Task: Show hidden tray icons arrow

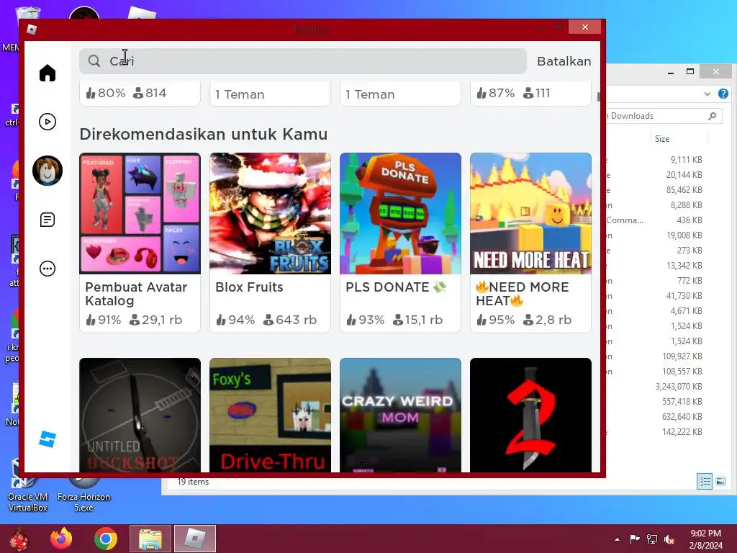Action: [x=617, y=539]
